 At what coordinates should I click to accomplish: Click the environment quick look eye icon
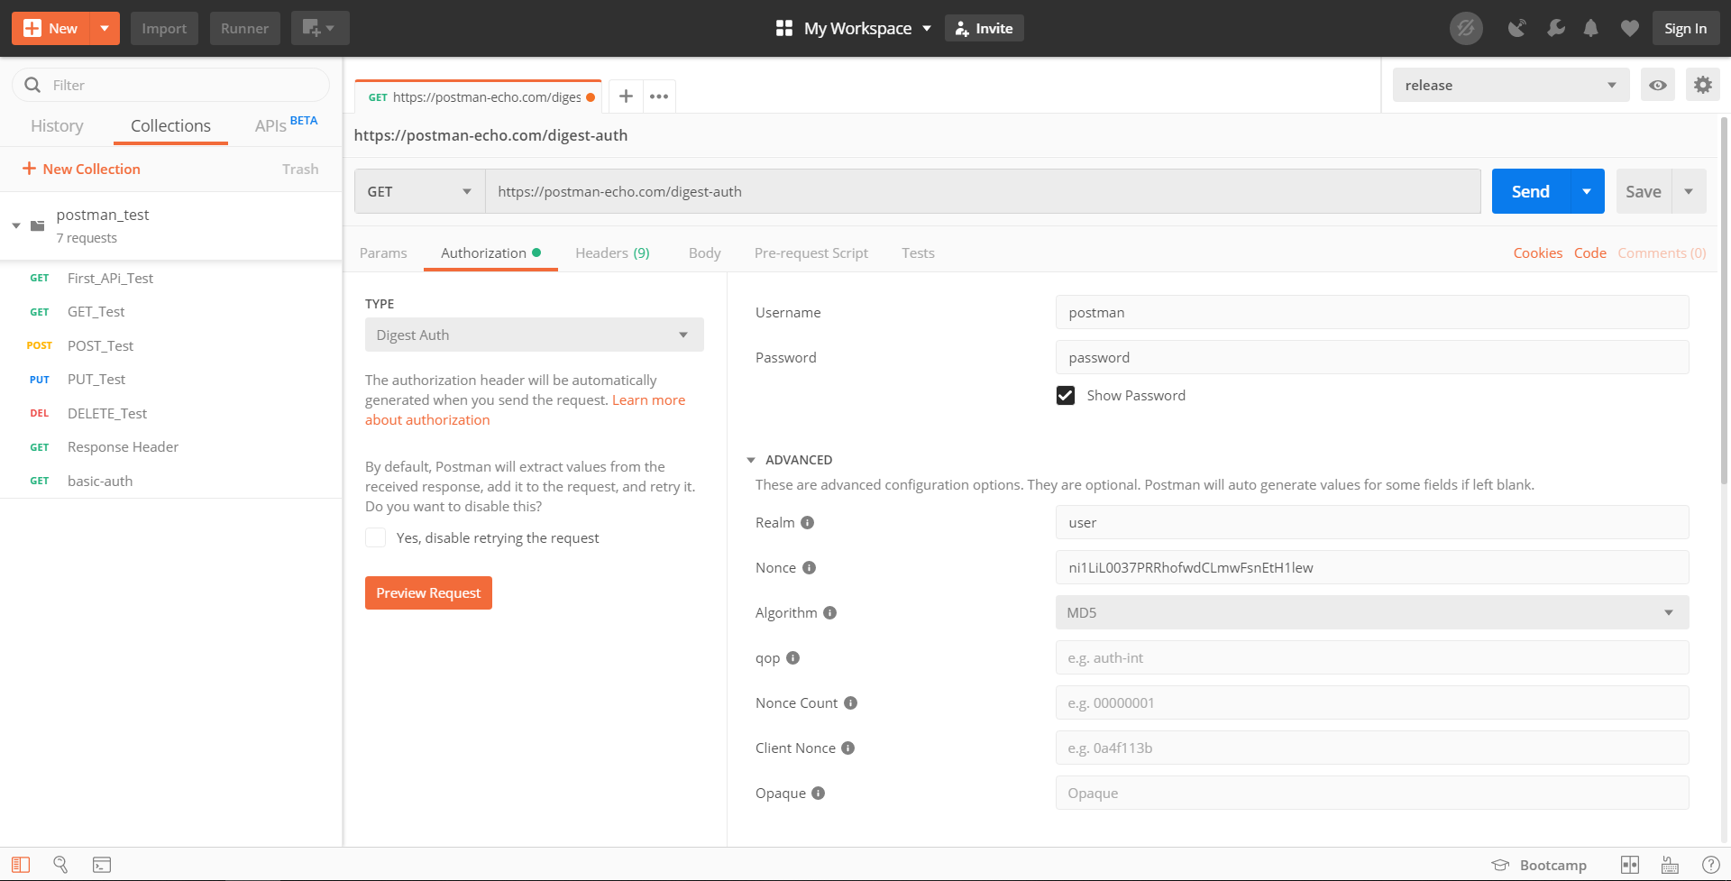coord(1657,86)
